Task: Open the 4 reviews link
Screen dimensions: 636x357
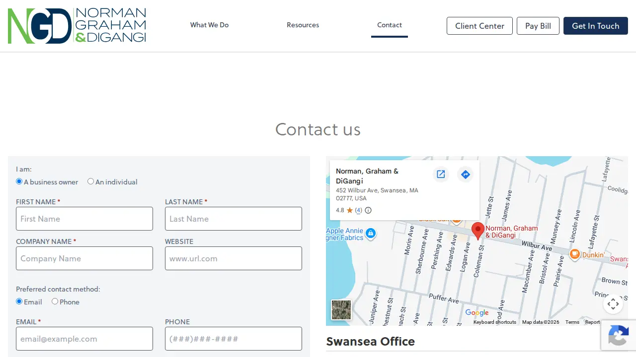Action: [x=358, y=210]
